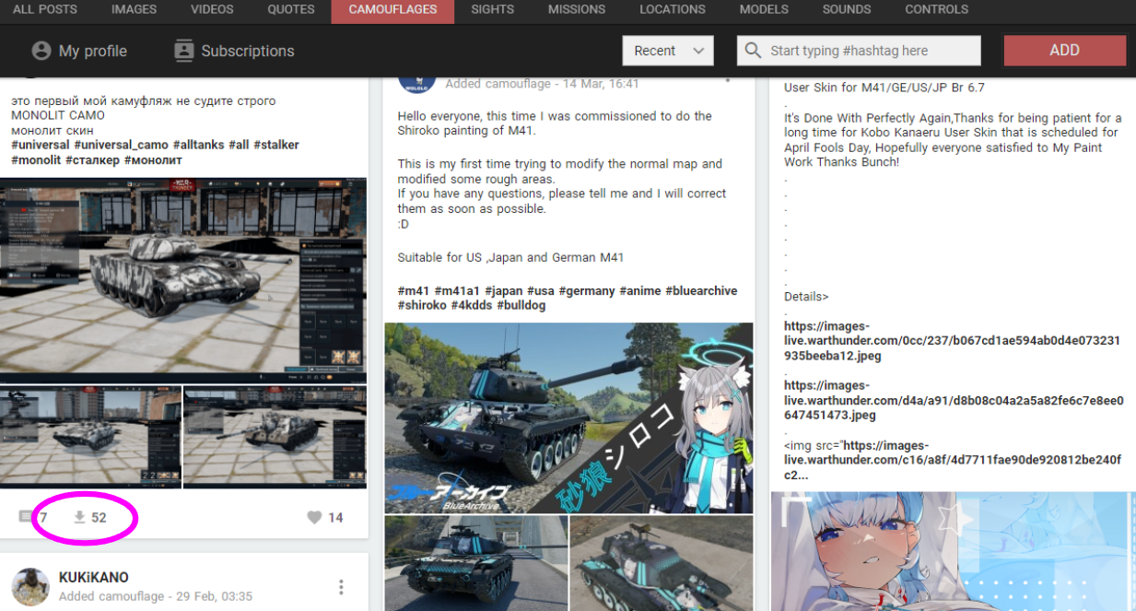
Task: Open the SIGHTS tab
Action: click(492, 10)
